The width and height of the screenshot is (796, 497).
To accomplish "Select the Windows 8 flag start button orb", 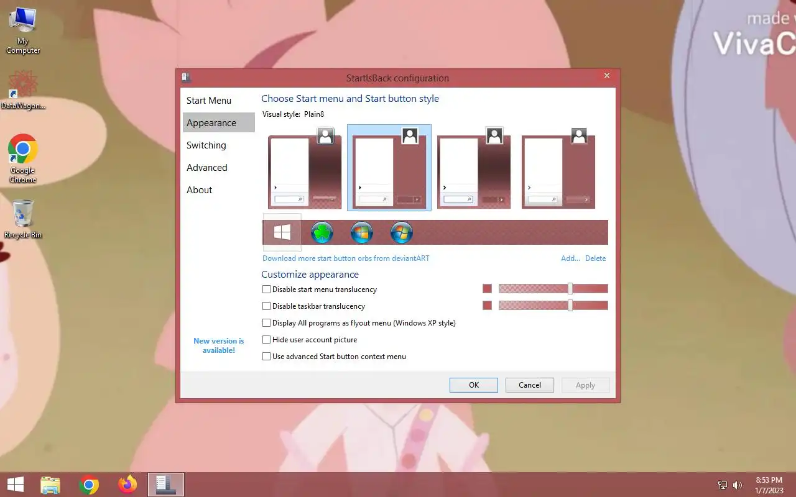I will (282, 232).
